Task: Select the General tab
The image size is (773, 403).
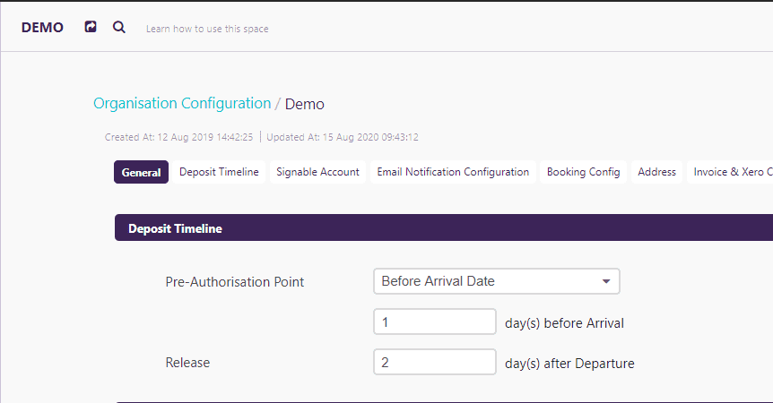Action: [x=141, y=172]
